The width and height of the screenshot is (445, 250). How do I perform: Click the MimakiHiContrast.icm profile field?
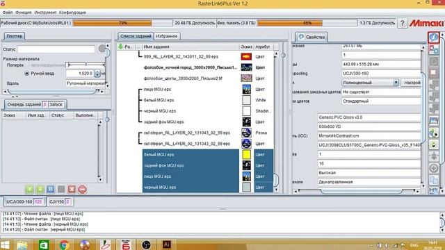click(369, 136)
